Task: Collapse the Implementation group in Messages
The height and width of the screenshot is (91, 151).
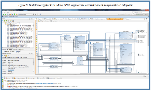Action: 4,80
